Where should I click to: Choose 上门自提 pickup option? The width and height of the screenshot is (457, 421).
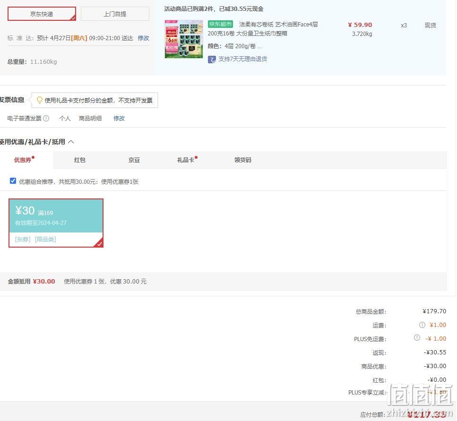(x=115, y=14)
